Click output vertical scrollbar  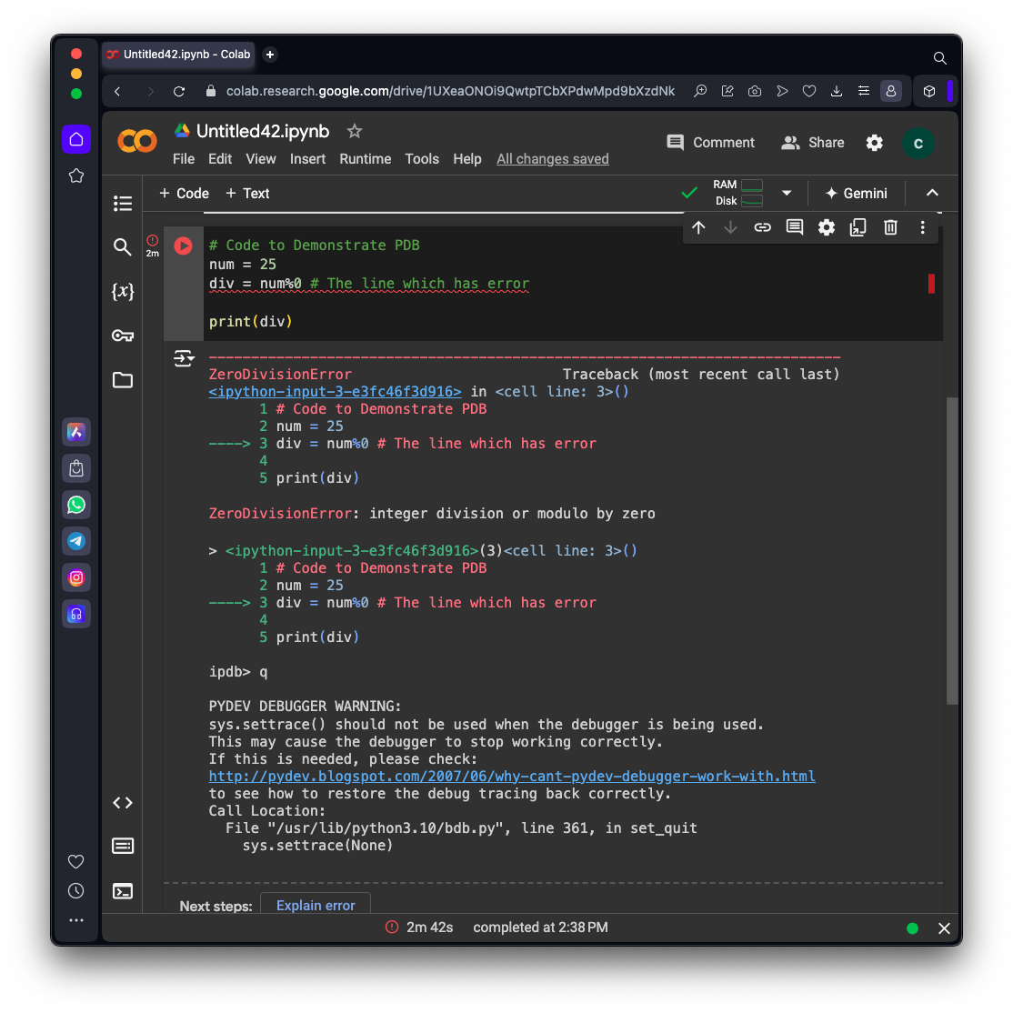click(x=952, y=550)
